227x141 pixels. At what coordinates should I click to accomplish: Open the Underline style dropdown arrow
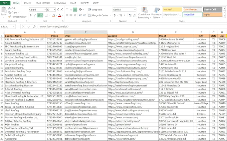point(42,15)
